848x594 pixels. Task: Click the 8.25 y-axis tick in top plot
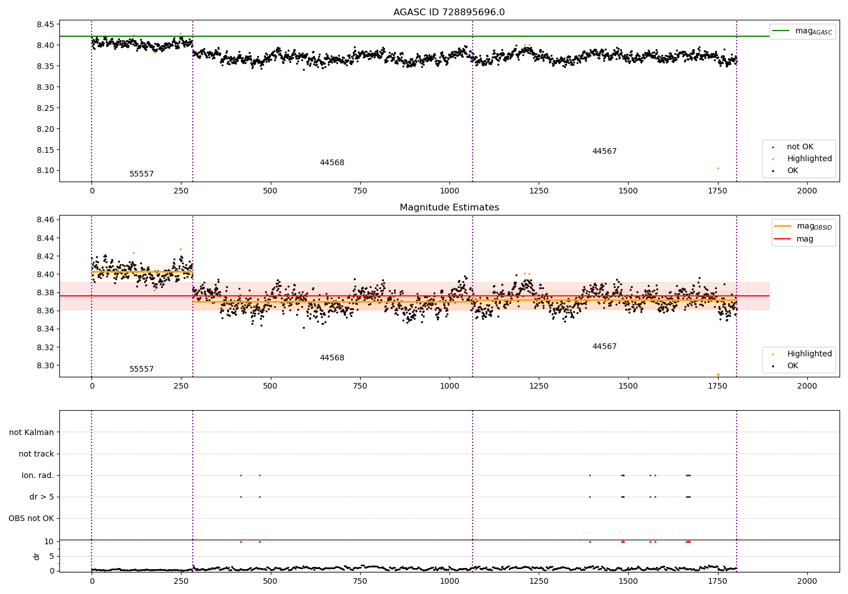(x=46, y=108)
